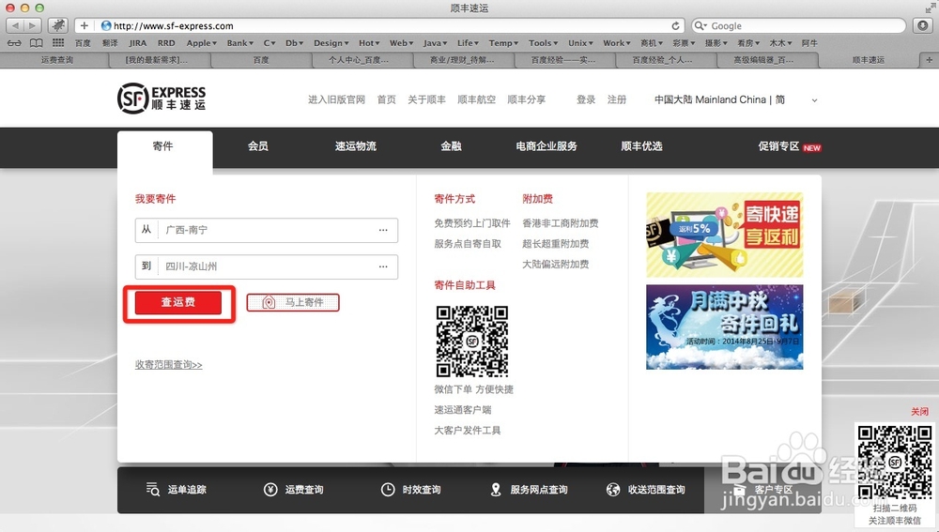The image size is (939, 532).
Task: Open the 速运通客户端 link
Action: click(x=462, y=410)
